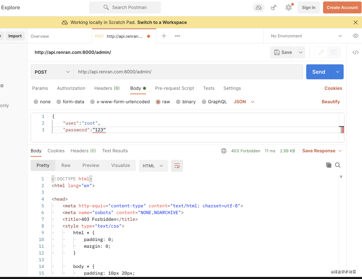362x279 pixels.
Task: Open the settings gear icon
Action: [x=289, y=7]
